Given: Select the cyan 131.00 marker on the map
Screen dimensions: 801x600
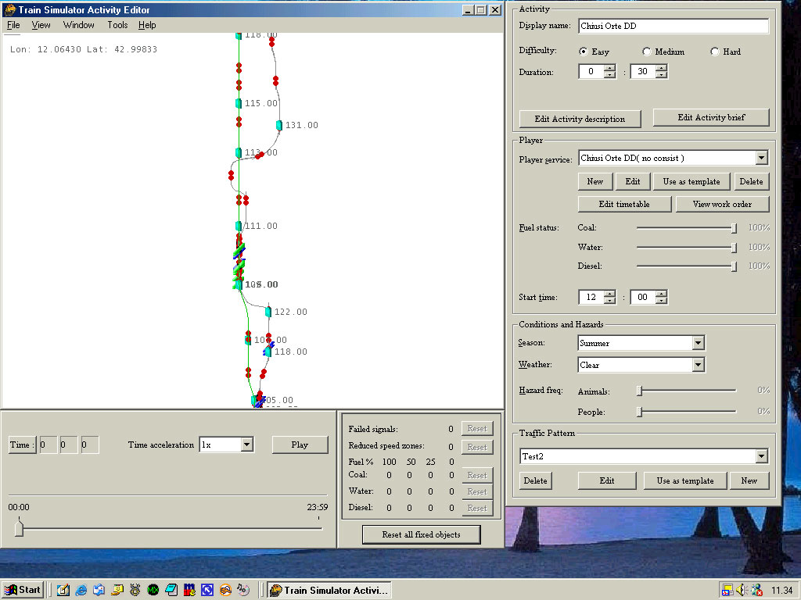Looking at the screenshot, I should (279, 125).
